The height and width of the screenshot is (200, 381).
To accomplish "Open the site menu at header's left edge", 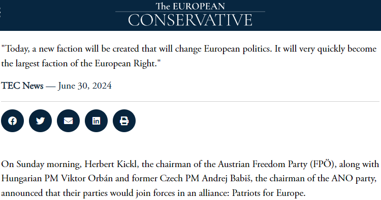I will click(x=0, y=12).
